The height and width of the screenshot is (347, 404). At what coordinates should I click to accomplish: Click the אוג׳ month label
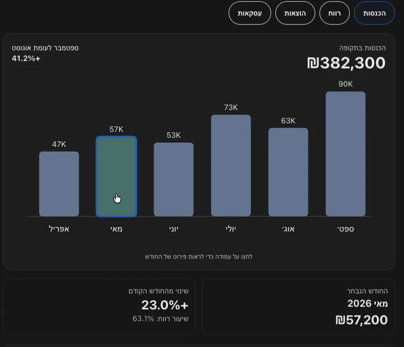tap(288, 229)
